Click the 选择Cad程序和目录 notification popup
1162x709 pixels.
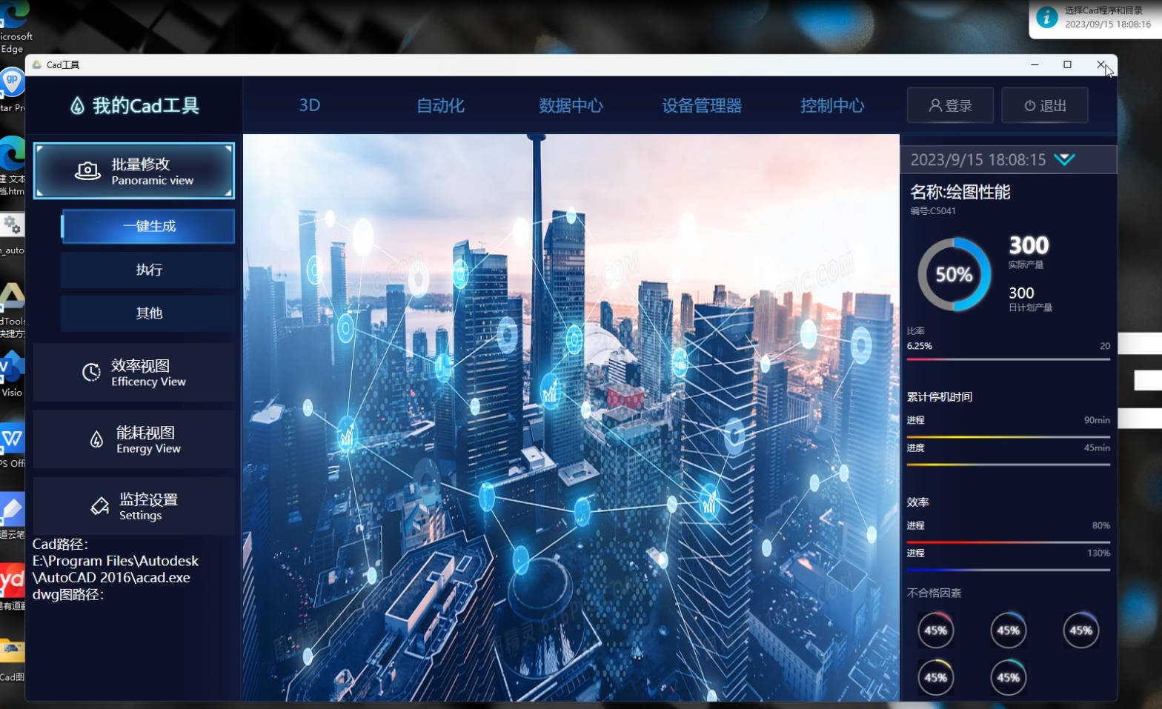[1095, 18]
